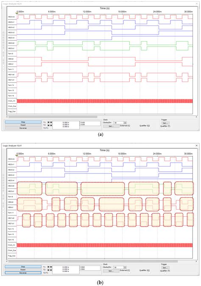
Task: Open Trigger Set dialog in lower analyzer
Action: pyautogui.click(x=165, y=268)
